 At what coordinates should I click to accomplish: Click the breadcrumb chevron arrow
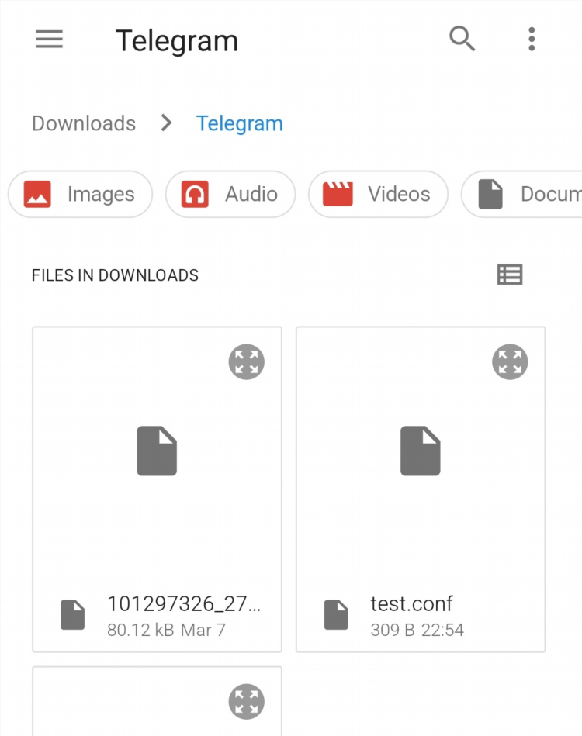tap(166, 123)
